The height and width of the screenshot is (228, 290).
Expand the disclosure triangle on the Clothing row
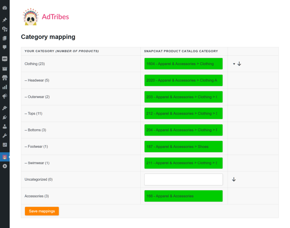[x=234, y=64]
